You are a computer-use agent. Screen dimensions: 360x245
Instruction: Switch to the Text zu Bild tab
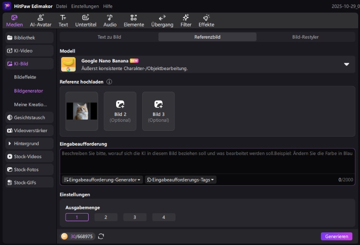109,37
